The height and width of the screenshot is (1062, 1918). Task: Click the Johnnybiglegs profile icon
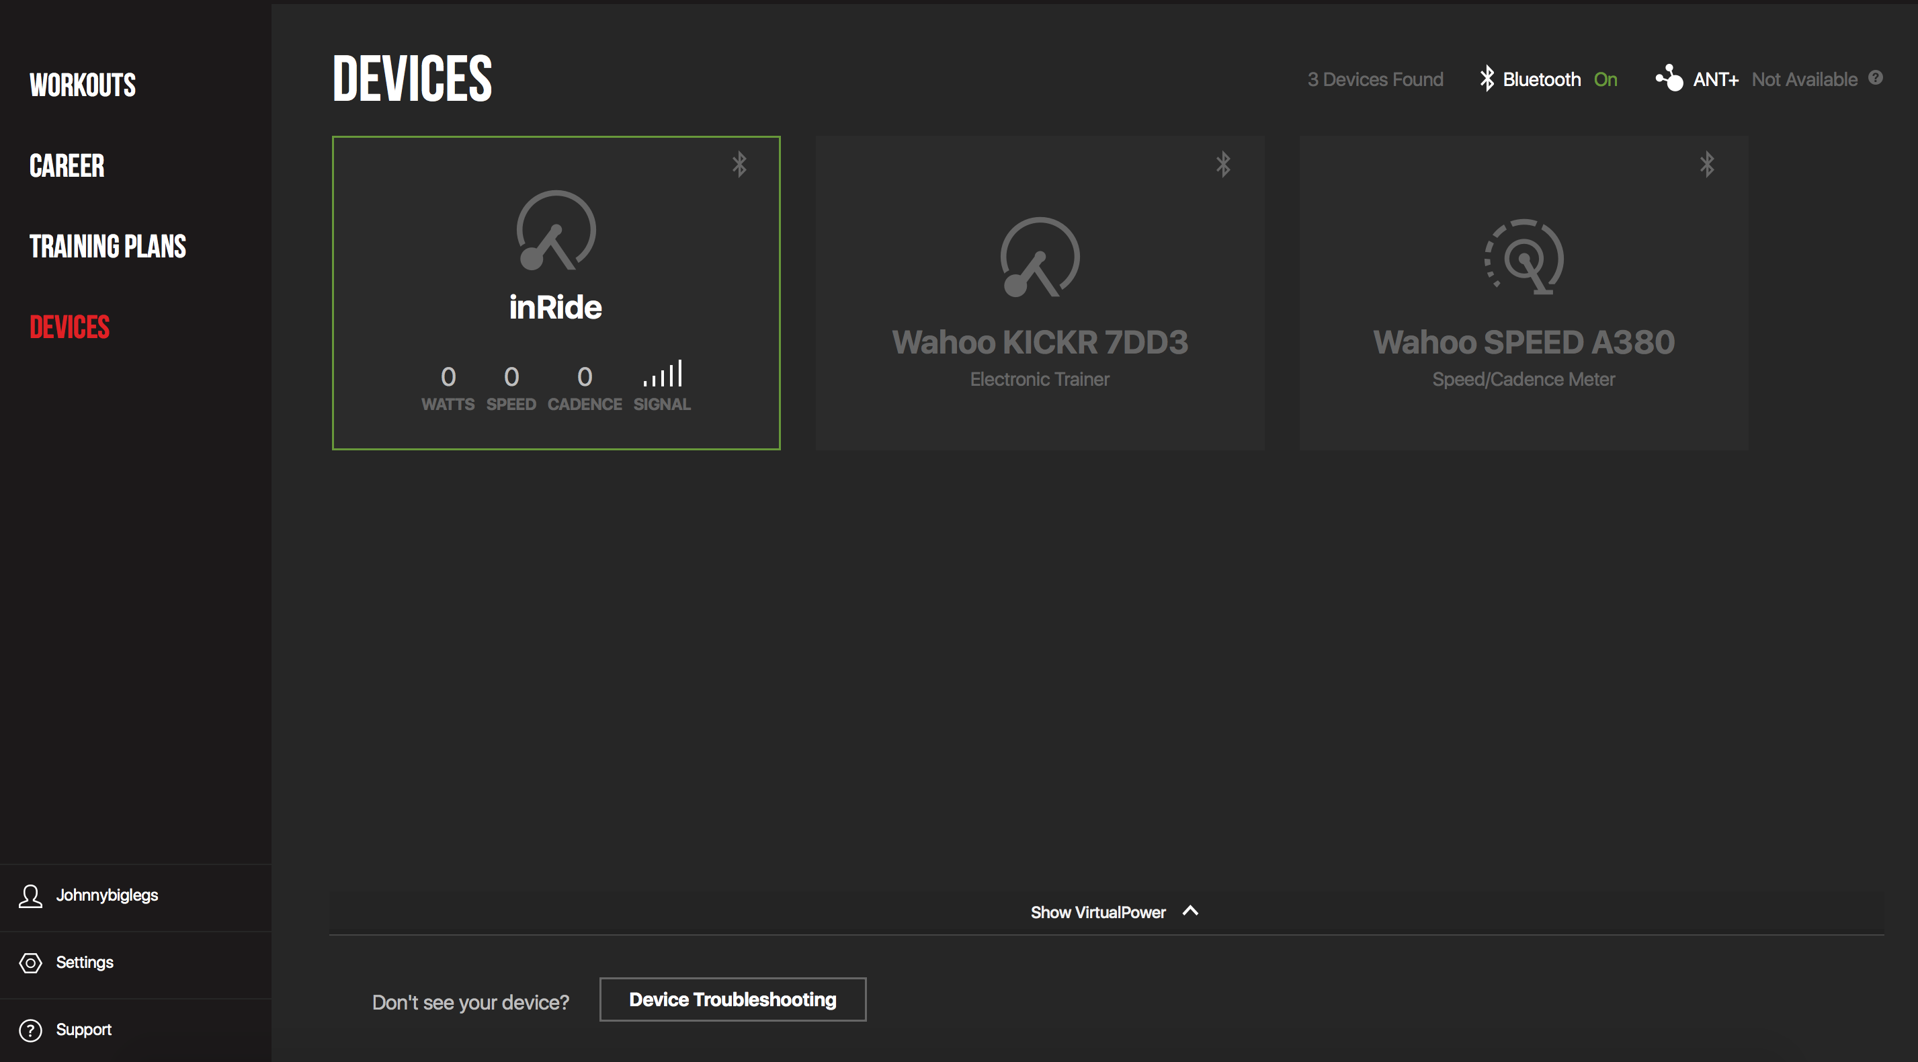pos(30,895)
